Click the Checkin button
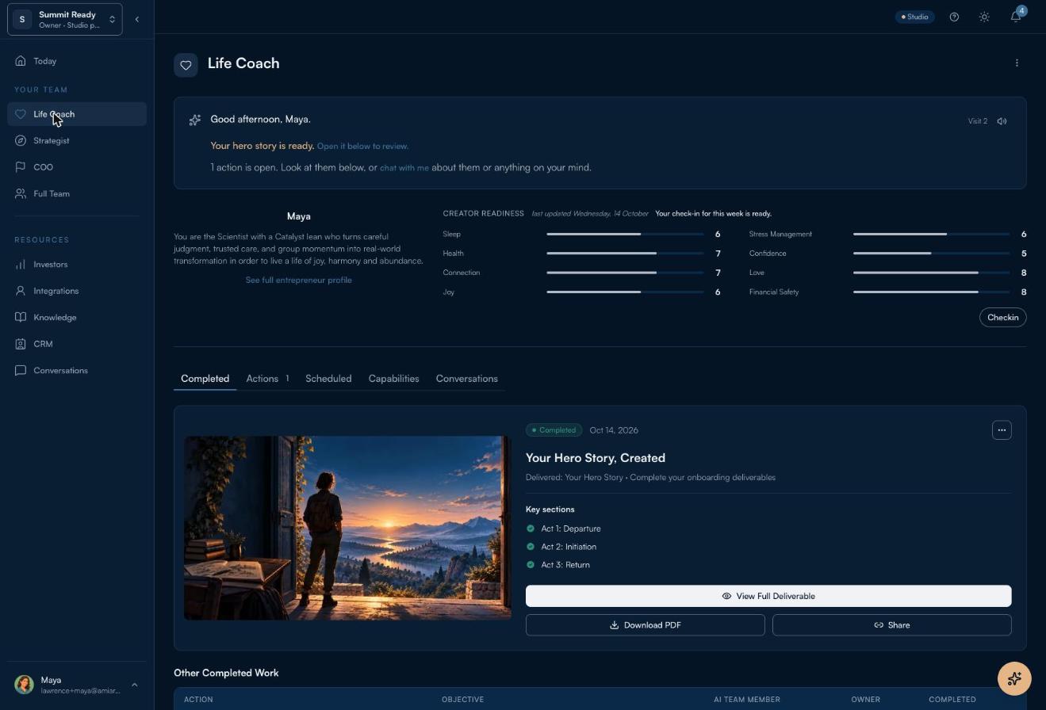 1002,317
